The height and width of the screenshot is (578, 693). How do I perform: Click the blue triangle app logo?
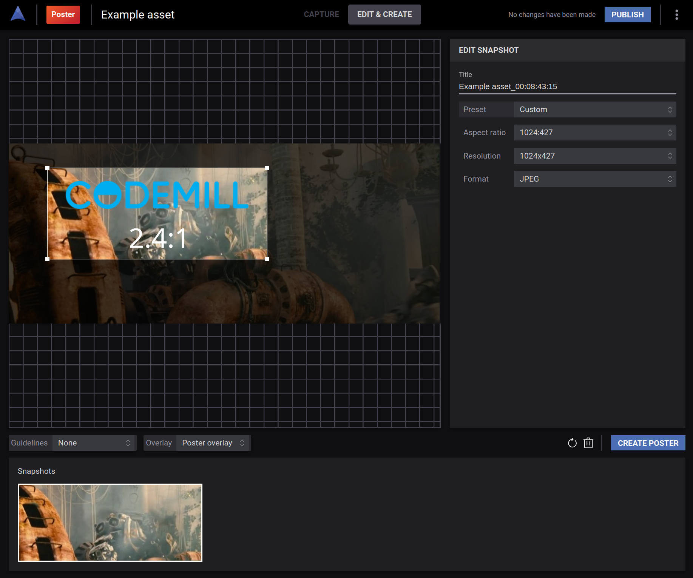tap(18, 14)
